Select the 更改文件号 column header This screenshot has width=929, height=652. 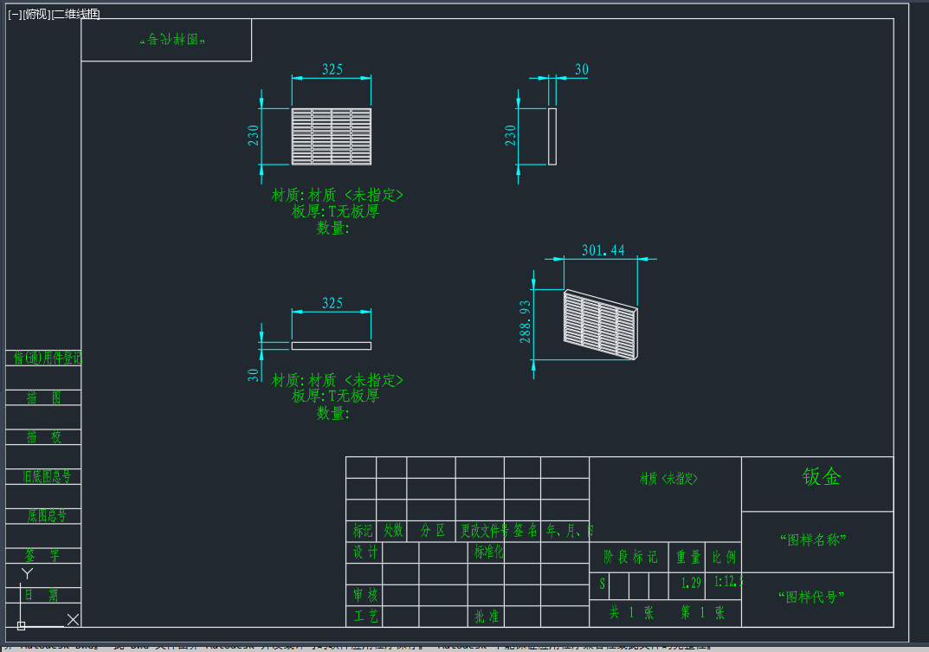point(484,531)
